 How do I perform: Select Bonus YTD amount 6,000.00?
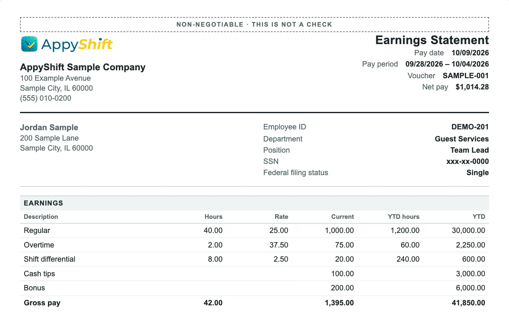tap(471, 288)
